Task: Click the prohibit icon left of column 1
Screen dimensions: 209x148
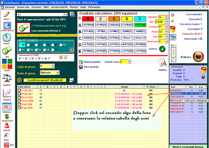Action: pos(80,18)
